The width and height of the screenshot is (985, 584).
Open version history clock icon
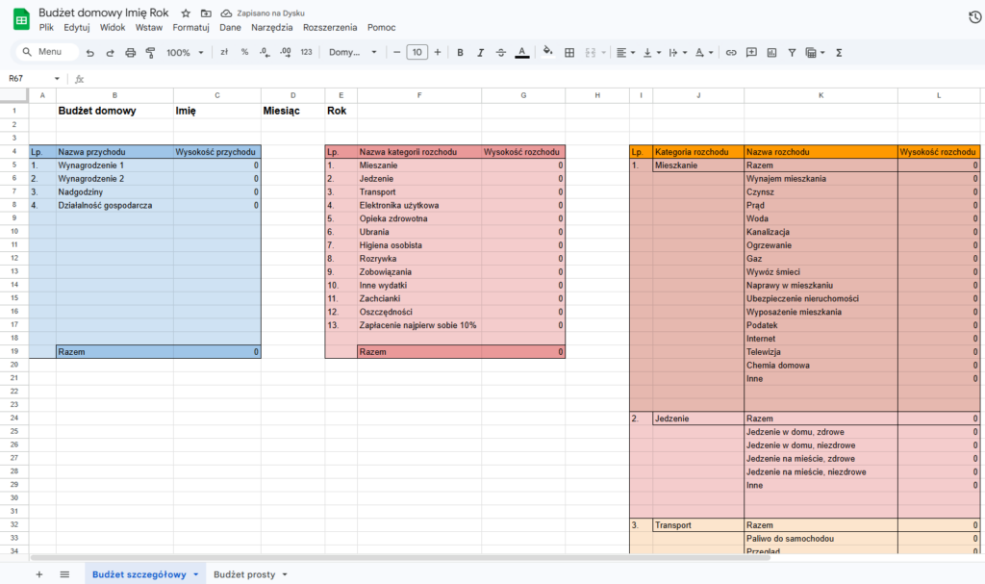click(973, 17)
